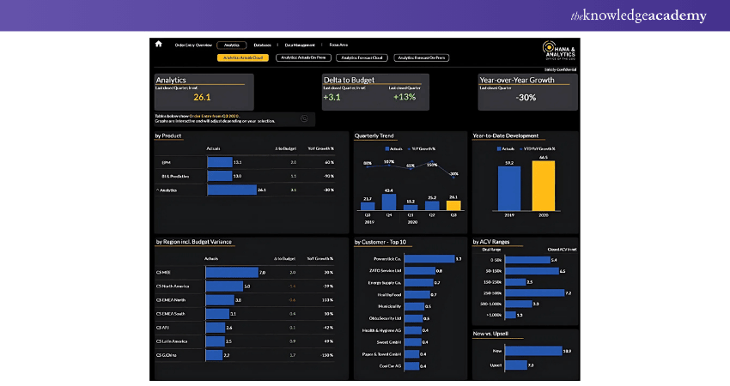Click the Home icon in the navigation bar
730x386 pixels.
point(158,44)
